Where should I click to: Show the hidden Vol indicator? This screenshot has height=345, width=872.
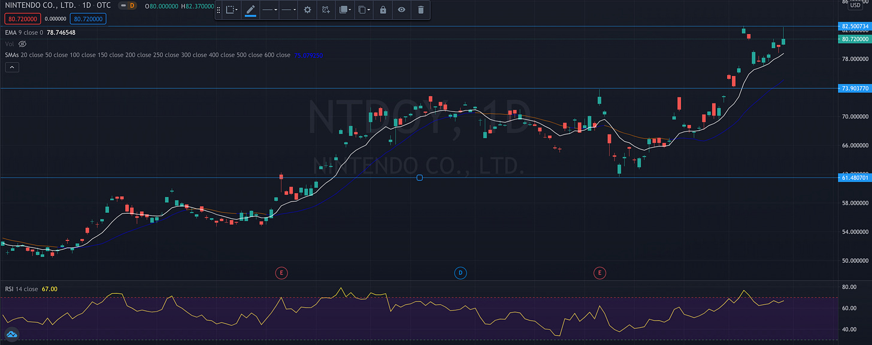pos(23,44)
